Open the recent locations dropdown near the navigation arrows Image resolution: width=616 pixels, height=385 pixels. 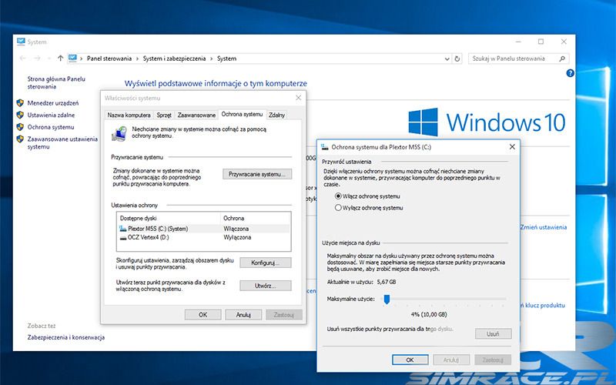point(49,58)
